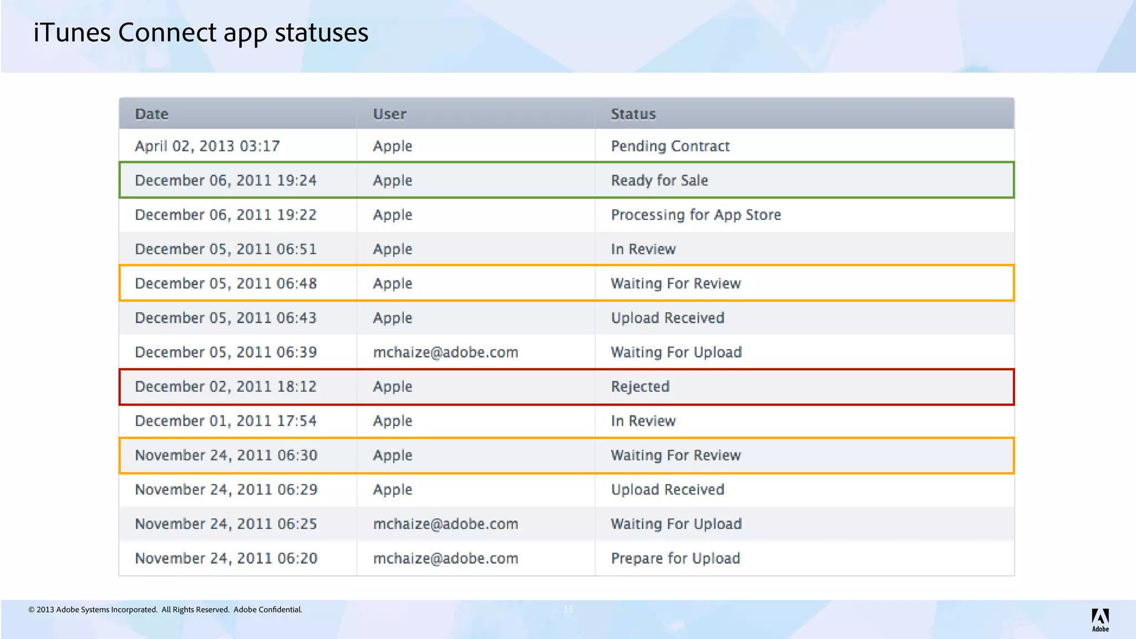1136x639 pixels.
Task: Click mchaize@adobe.com in the 06:25 row
Action: [445, 524]
